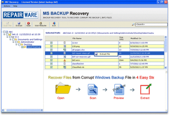Sort by the Modified On column header

(147, 38)
